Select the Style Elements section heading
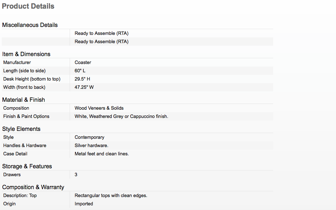The height and width of the screenshot is (210, 336). point(21,129)
